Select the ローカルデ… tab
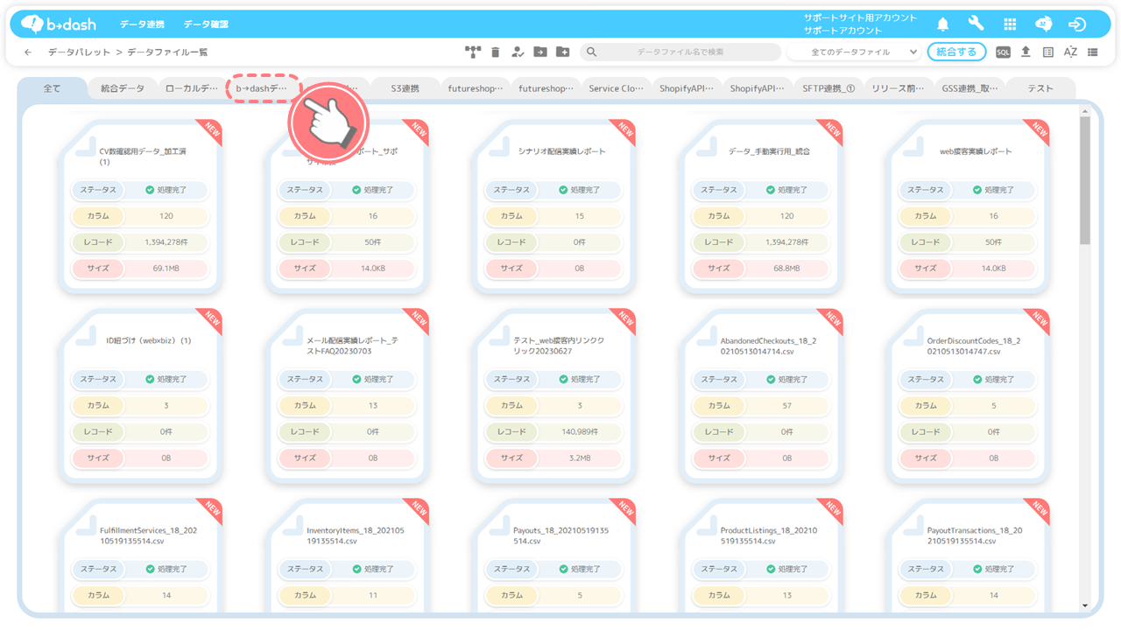Viewport: 1121px width, 630px height. (192, 88)
